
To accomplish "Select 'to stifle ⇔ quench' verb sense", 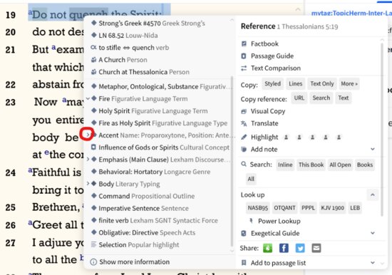I will 133,48.
